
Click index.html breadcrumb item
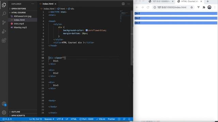click(49, 9)
